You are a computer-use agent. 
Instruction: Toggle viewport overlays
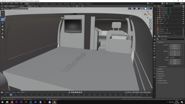tap(137, 9)
